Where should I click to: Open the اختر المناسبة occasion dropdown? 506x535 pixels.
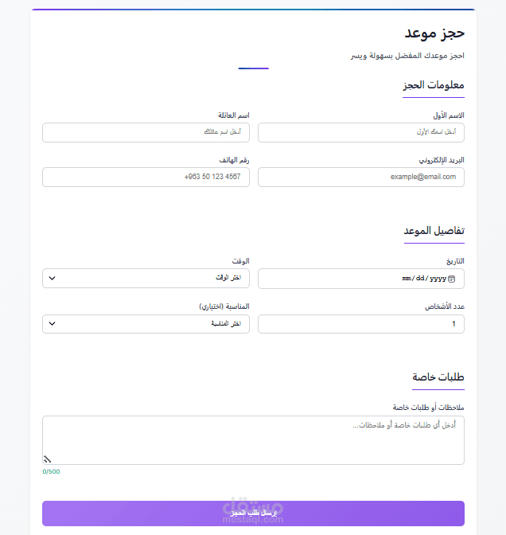(146, 324)
